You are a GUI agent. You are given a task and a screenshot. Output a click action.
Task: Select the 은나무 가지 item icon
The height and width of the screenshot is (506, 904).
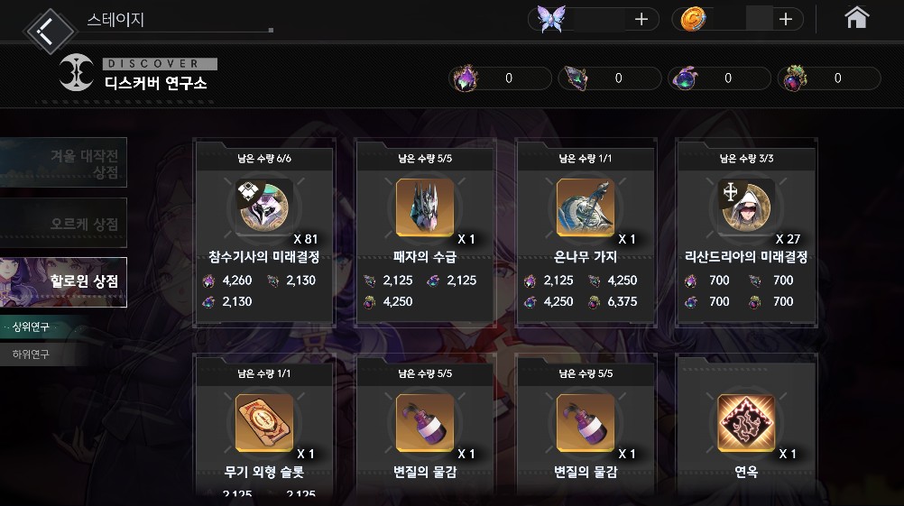pyautogui.click(x=586, y=207)
